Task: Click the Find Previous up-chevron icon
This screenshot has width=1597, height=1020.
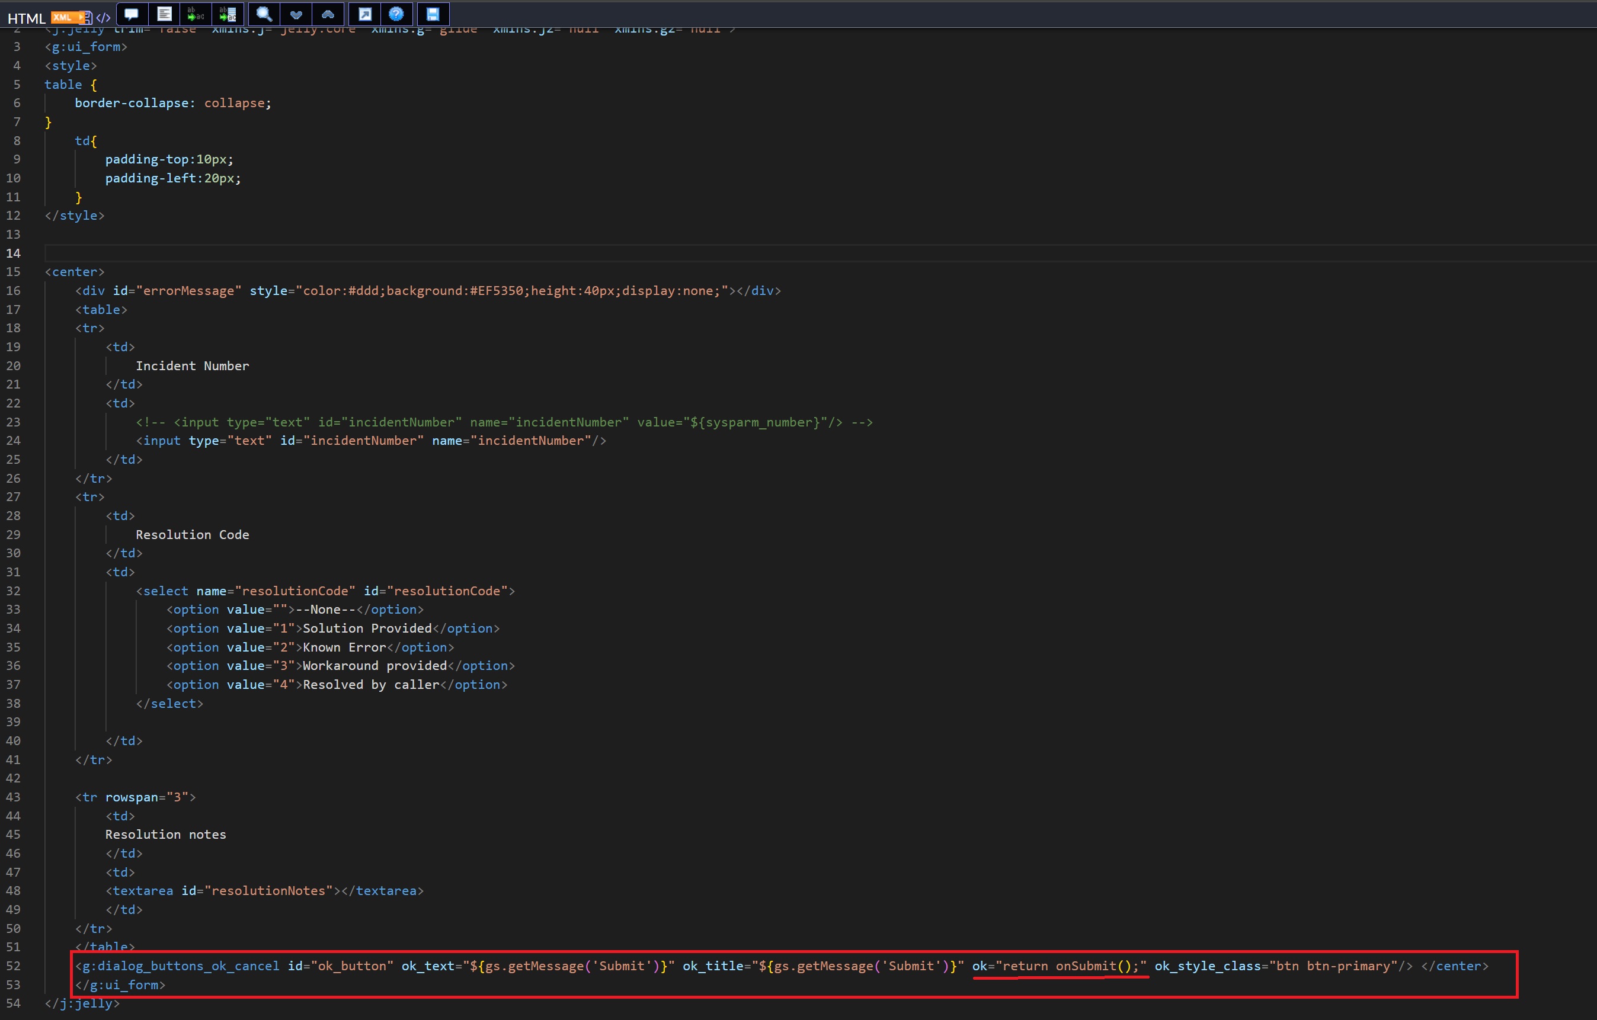Action: [328, 14]
